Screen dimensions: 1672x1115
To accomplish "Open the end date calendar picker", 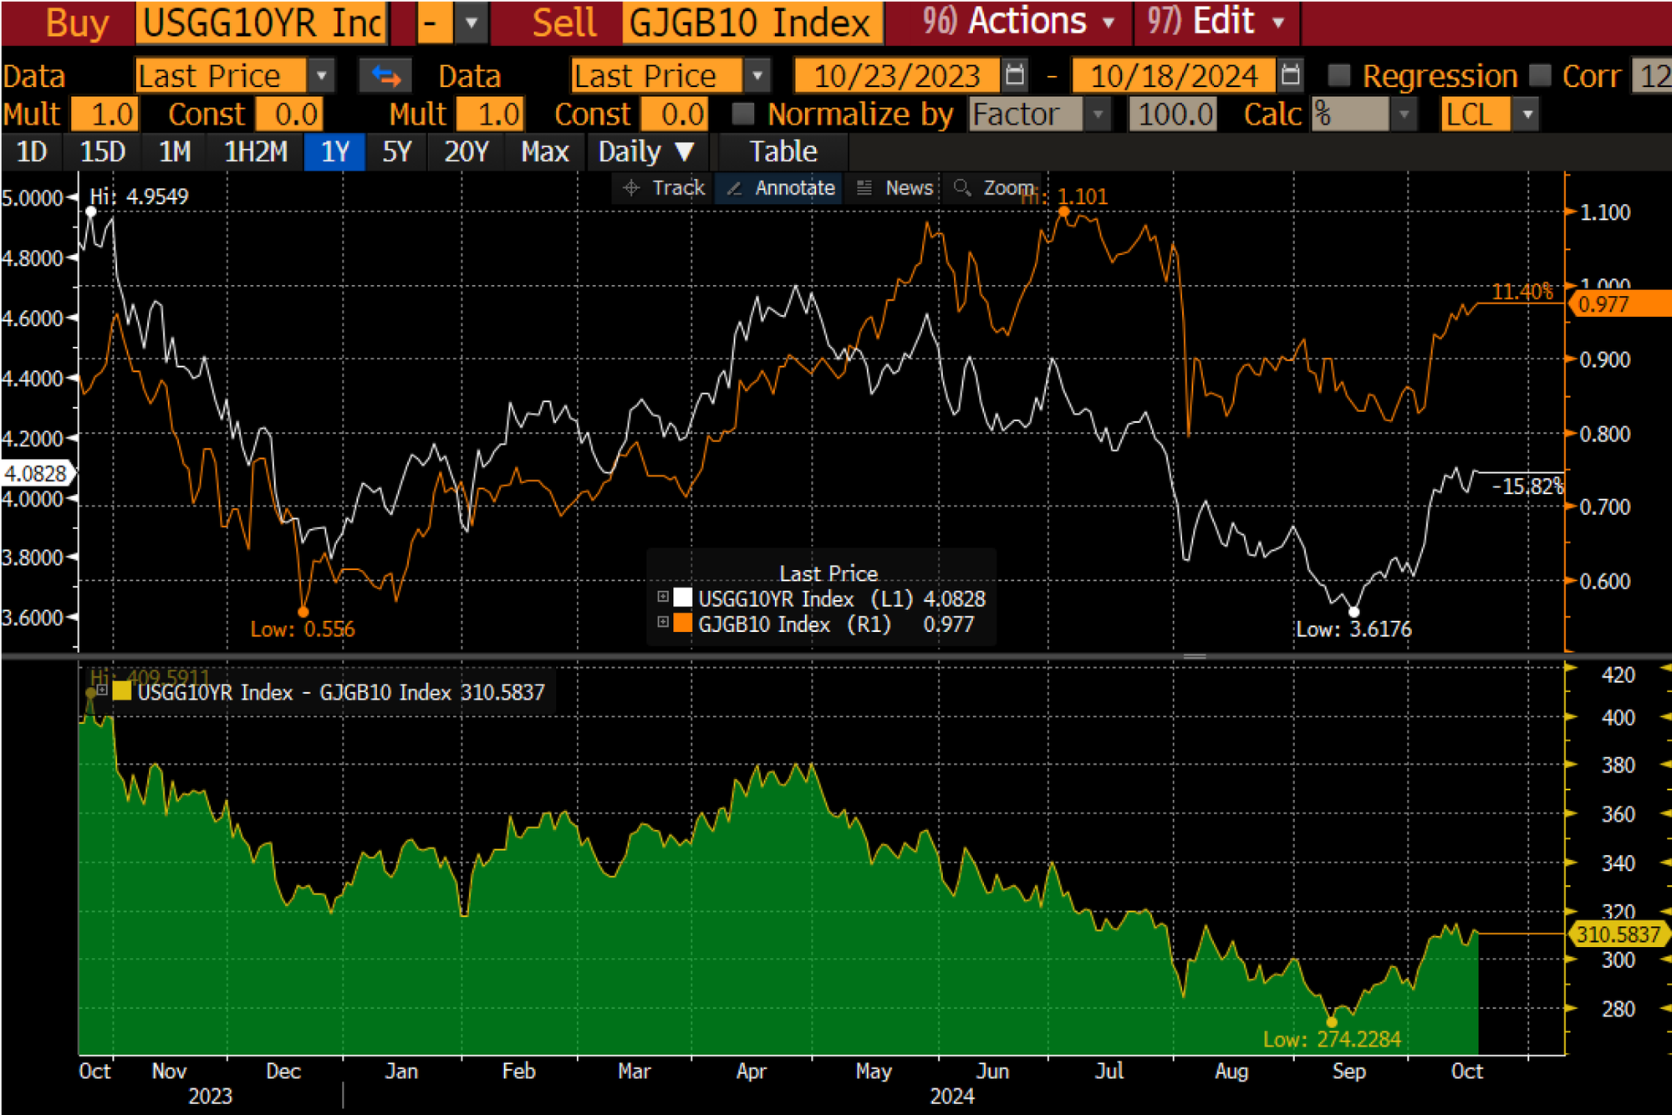I will 1290,75.
